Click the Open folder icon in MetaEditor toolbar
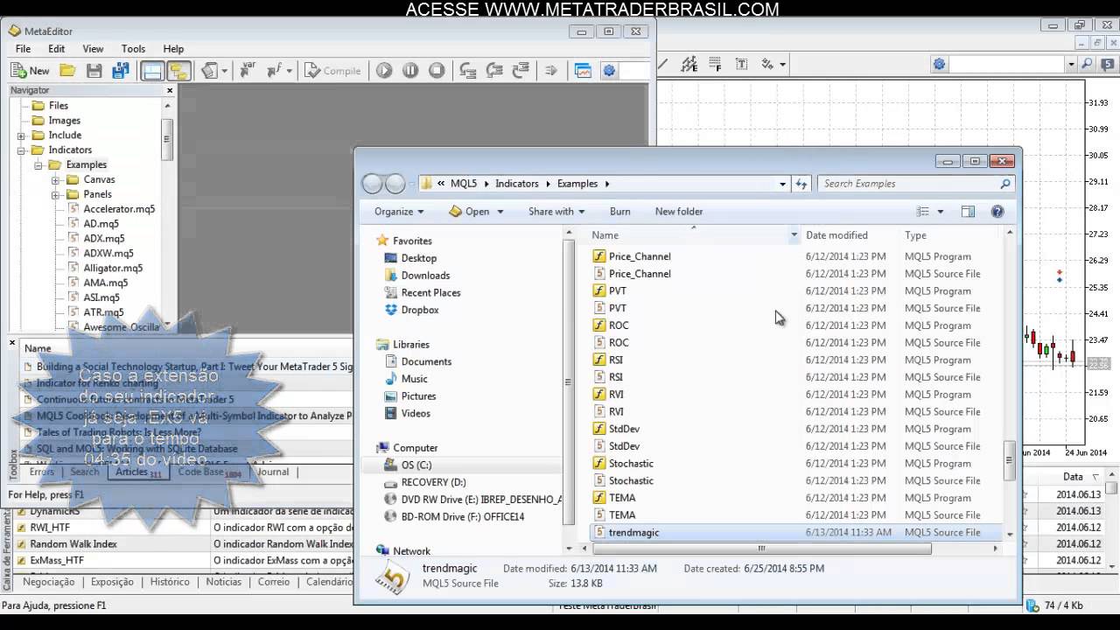Image resolution: width=1120 pixels, height=630 pixels. [x=67, y=71]
